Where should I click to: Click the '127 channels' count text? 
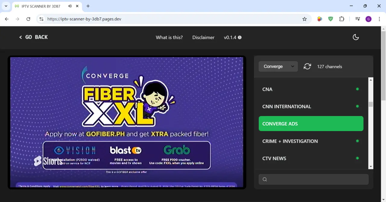tap(330, 67)
